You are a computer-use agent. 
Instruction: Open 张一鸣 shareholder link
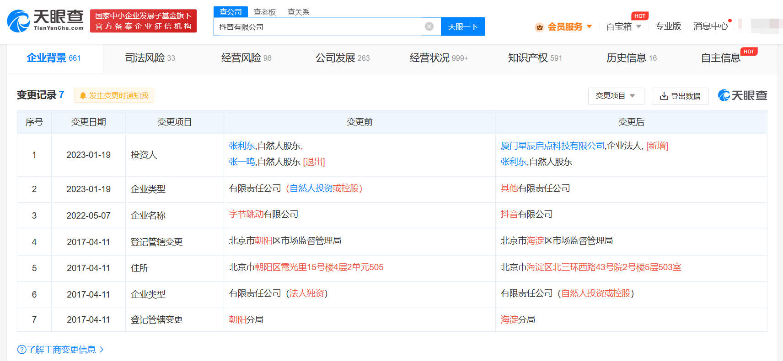coord(242,162)
